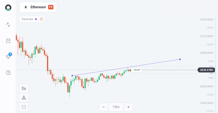The image size is (218, 113).
Task: Click the Trend line label
Action: [x=27, y=19]
